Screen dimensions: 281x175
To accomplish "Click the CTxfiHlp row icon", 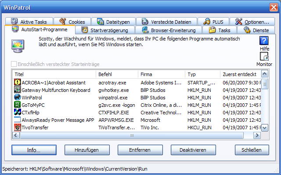I will 18,112.
